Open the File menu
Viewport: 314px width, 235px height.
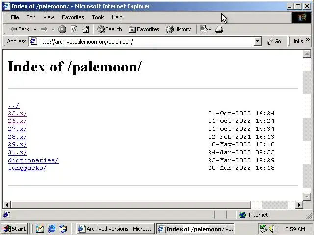15,18
